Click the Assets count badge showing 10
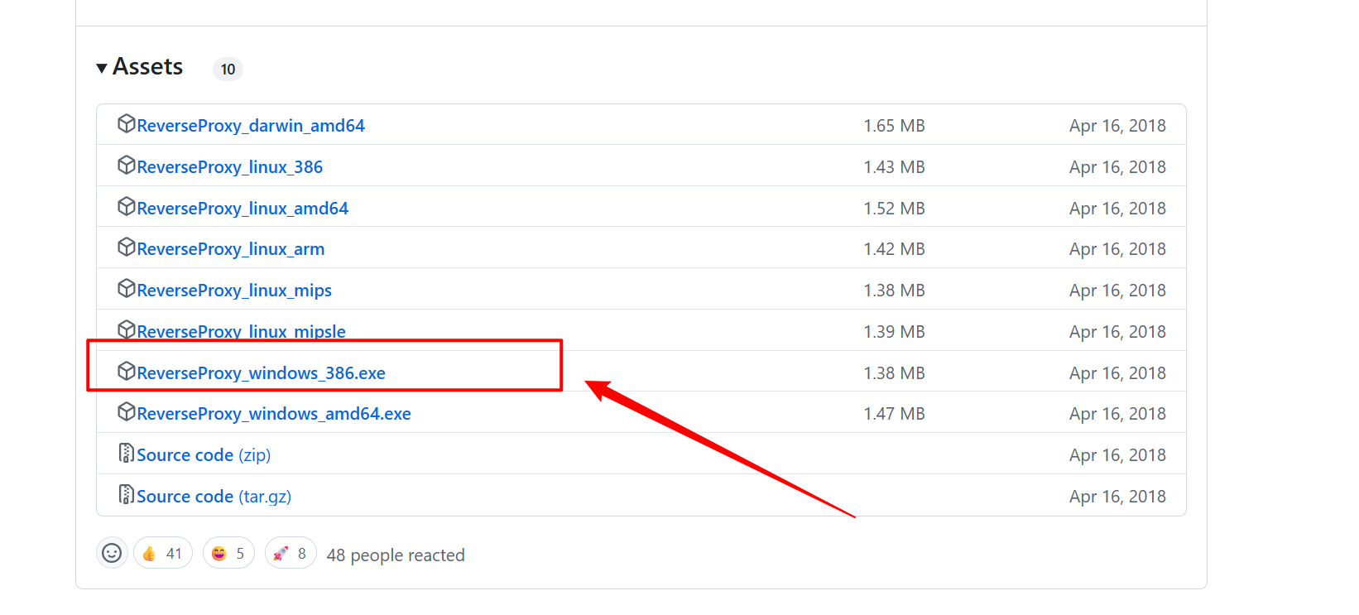Screen dimensions: 1359x615 coord(228,70)
